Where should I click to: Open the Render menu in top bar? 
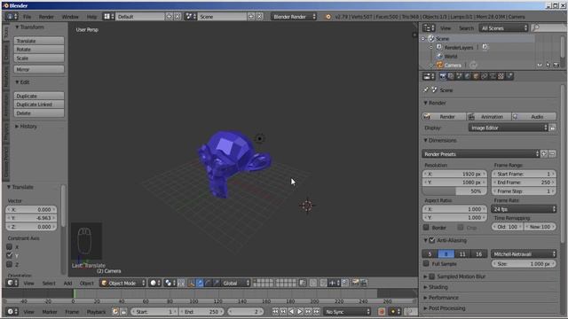click(46, 17)
